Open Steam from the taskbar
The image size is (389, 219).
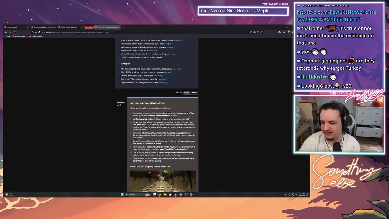pos(175,195)
